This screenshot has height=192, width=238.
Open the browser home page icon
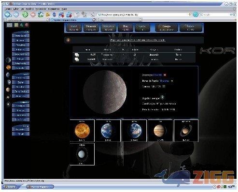click(x=41, y=15)
